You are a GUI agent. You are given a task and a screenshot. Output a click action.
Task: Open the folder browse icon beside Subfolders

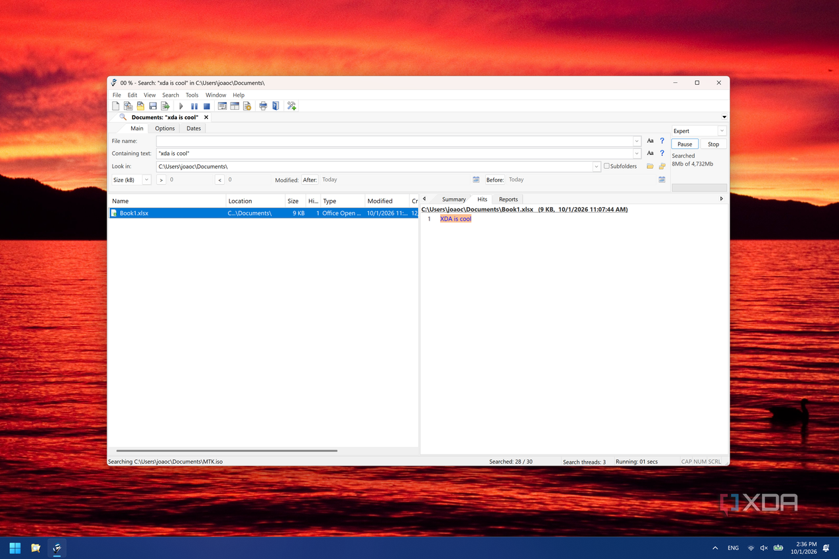pos(650,166)
